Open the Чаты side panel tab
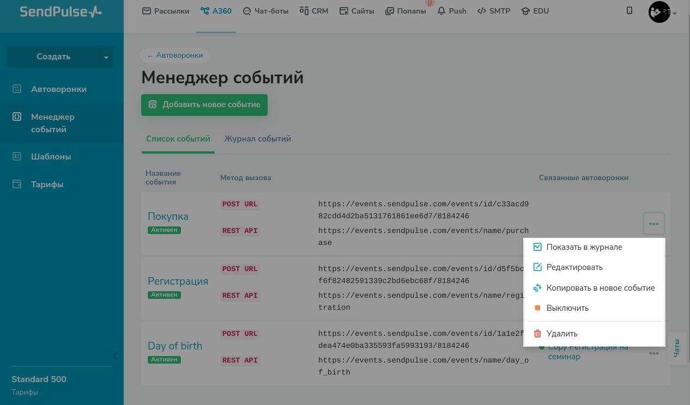Image resolution: width=690 pixels, height=405 pixels. (677, 348)
